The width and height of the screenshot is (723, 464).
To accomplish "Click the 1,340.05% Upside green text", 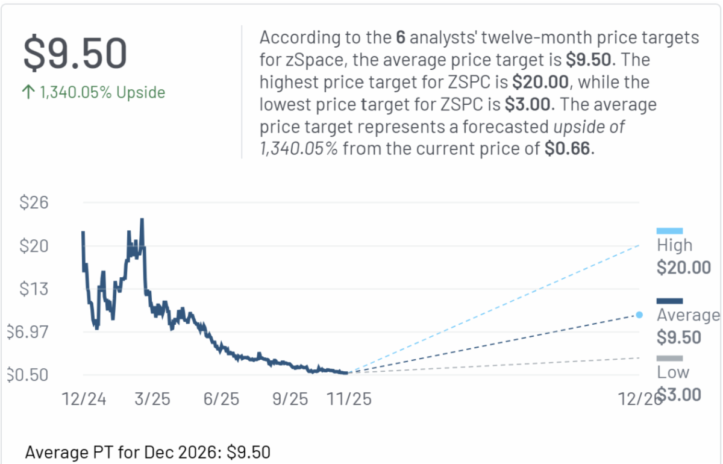I will pos(102,92).
